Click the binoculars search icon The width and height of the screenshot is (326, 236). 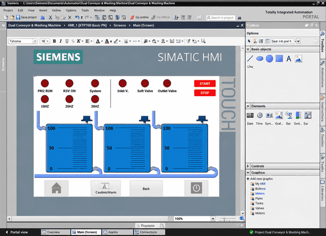click(239, 18)
